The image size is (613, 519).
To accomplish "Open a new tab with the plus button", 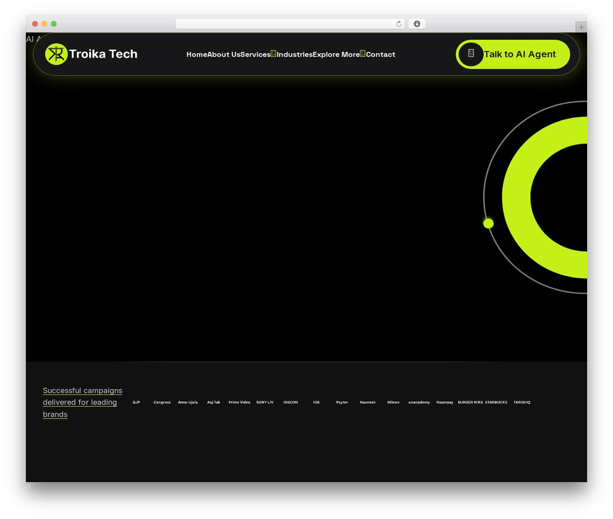I will point(581,27).
